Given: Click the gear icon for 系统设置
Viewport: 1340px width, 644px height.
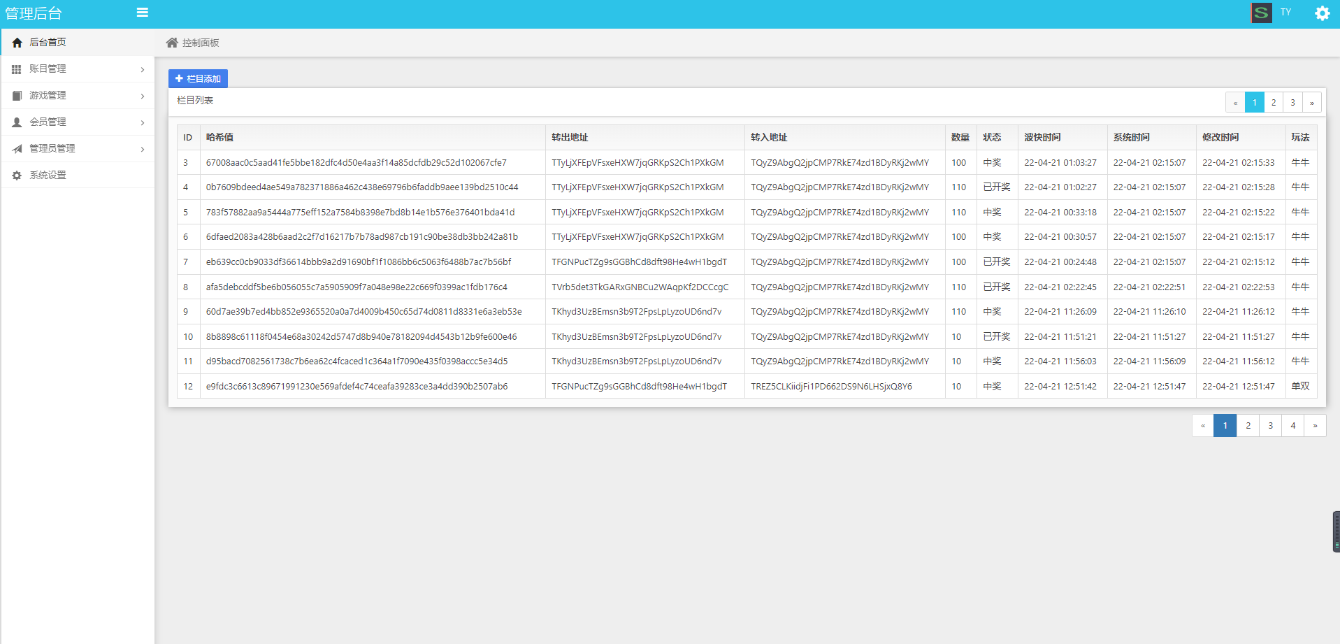Looking at the screenshot, I should point(17,176).
